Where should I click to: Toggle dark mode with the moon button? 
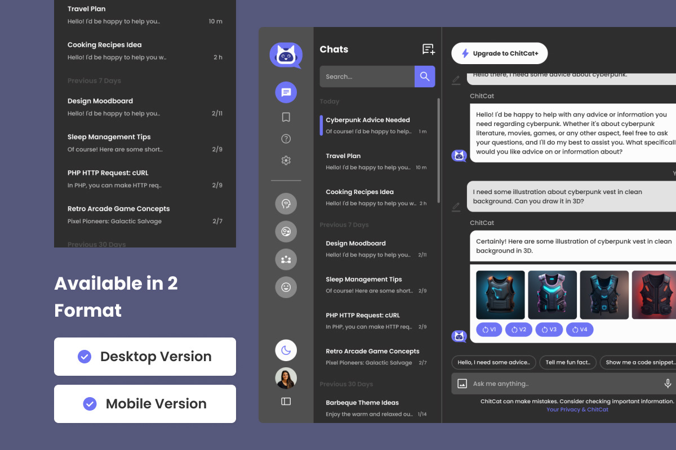coord(286,350)
